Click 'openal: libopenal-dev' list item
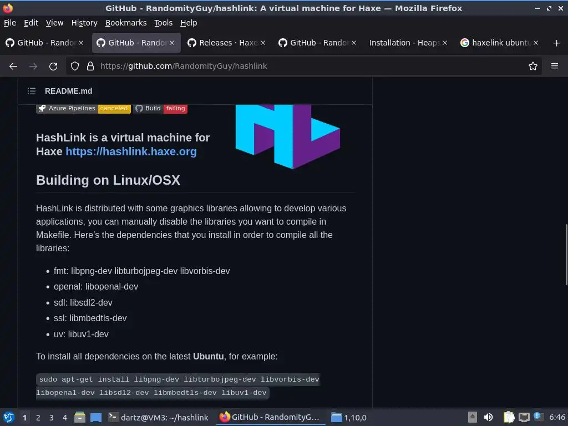Viewport: 568px width, 426px height. (96, 287)
